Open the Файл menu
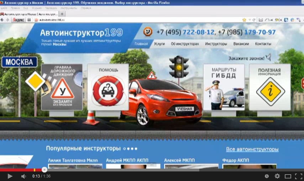Screen dimensions: 304x181 tap(4, 8)
